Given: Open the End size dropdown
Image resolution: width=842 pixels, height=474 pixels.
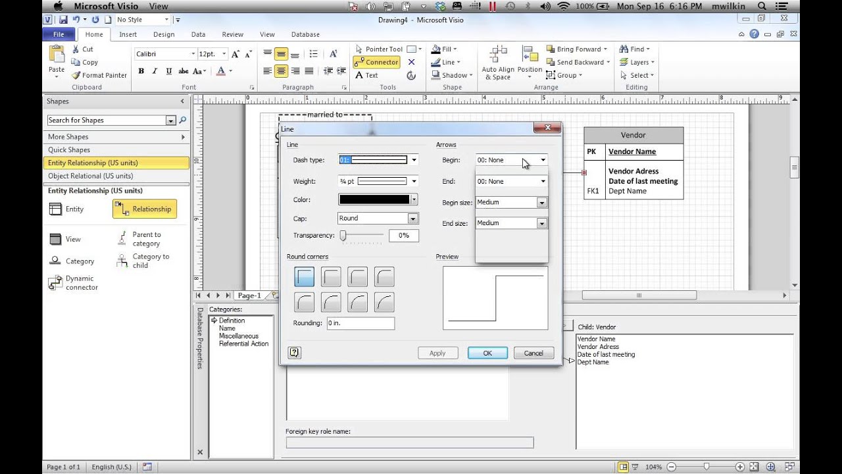Looking at the screenshot, I should [542, 223].
